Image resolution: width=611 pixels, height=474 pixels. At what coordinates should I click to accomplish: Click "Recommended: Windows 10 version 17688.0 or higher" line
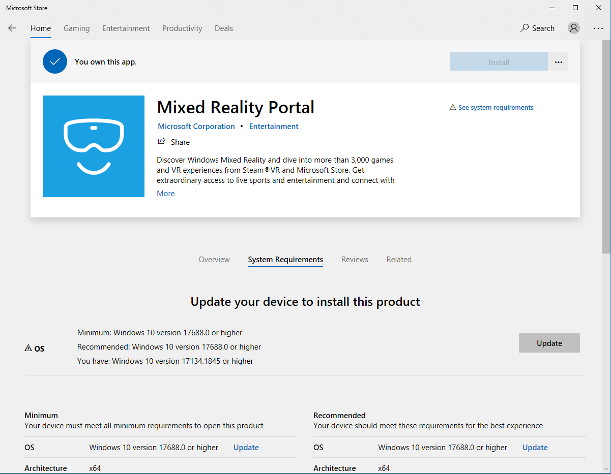169,347
